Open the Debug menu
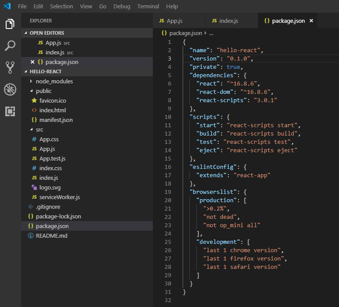Screen dimensions: 339x307 (x=122, y=7)
